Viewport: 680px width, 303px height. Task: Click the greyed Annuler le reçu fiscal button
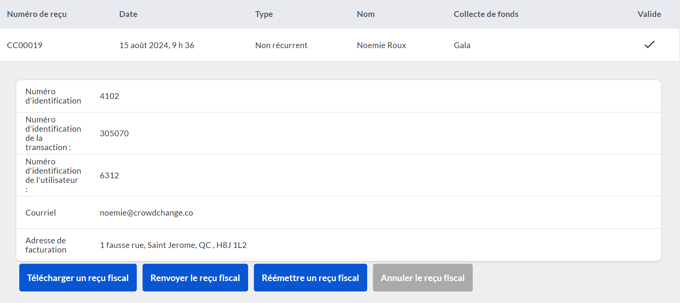coord(422,278)
